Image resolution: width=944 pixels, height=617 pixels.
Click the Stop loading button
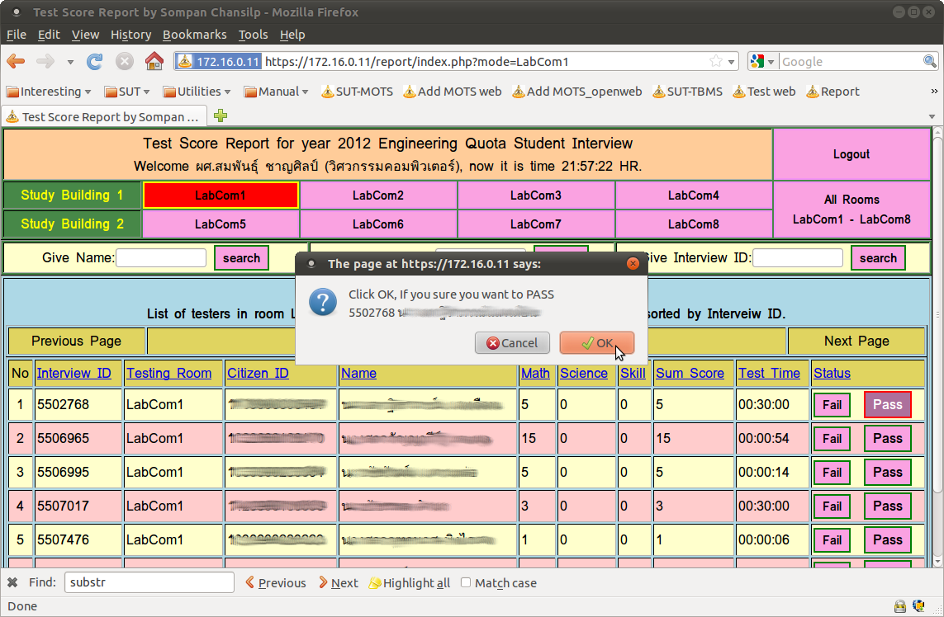click(x=124, y=61)
